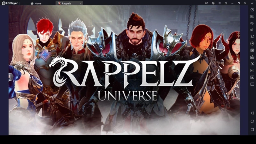Viewport: 256px width, 144px height.
Task: Take a screenshot using the scissors icon
Action: (x=252, y=64)
